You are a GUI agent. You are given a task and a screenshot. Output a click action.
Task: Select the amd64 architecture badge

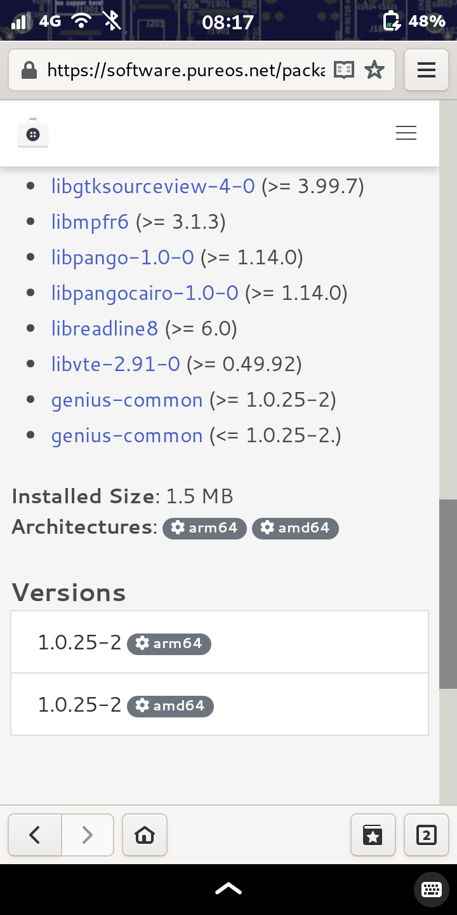coord(295,528)
